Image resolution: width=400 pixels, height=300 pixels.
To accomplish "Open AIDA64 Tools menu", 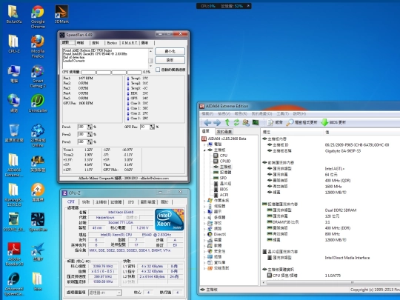I will (x=282, y=113).
